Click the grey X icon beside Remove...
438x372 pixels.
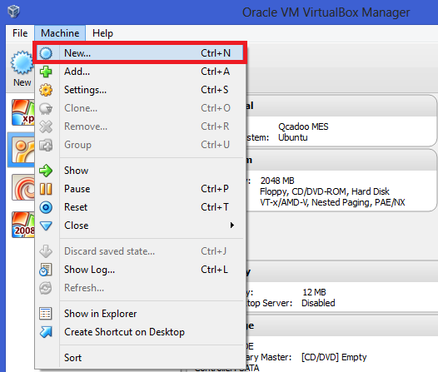(x=46, y=126)
